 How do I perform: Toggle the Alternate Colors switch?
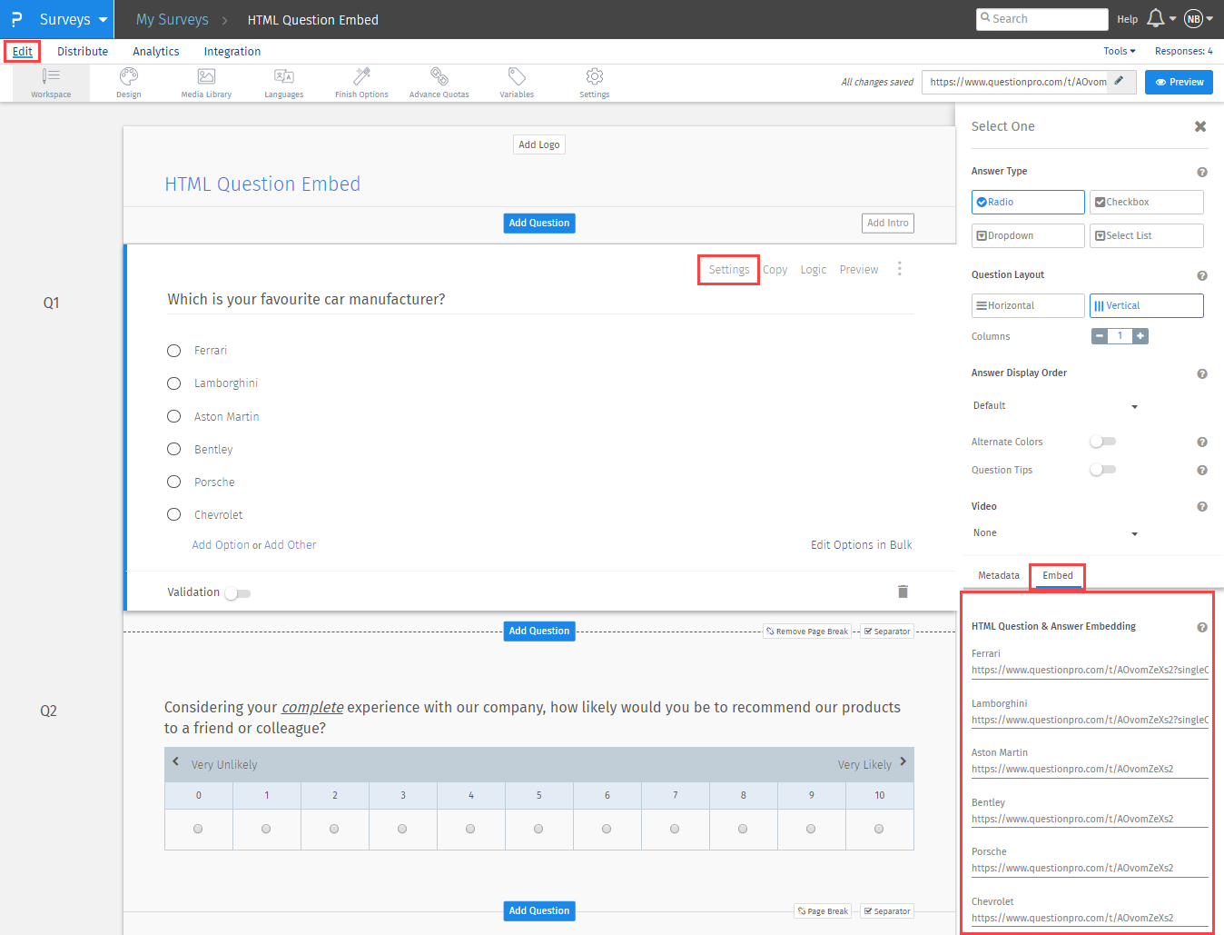click(x=1102, y=442)
